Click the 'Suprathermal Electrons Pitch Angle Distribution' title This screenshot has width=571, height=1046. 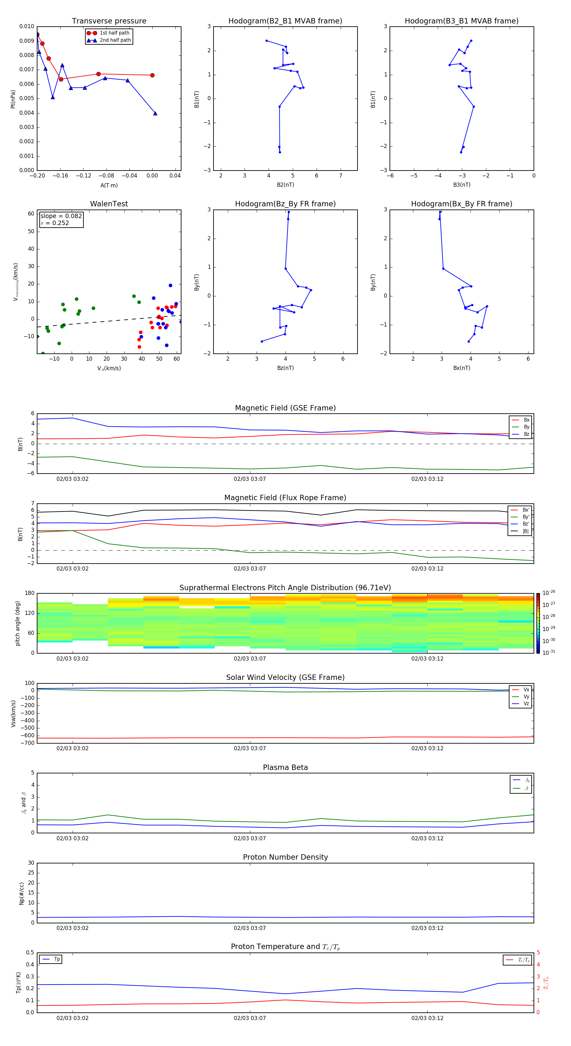[285, 588]
